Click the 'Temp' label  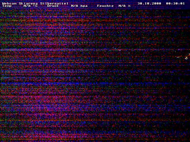tap(7, 6)
